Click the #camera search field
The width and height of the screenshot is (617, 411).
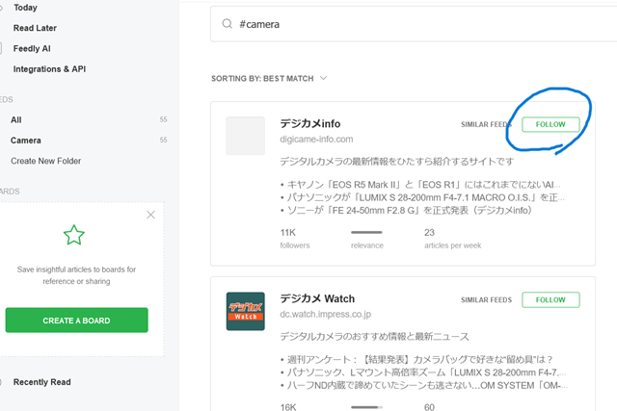414,24
